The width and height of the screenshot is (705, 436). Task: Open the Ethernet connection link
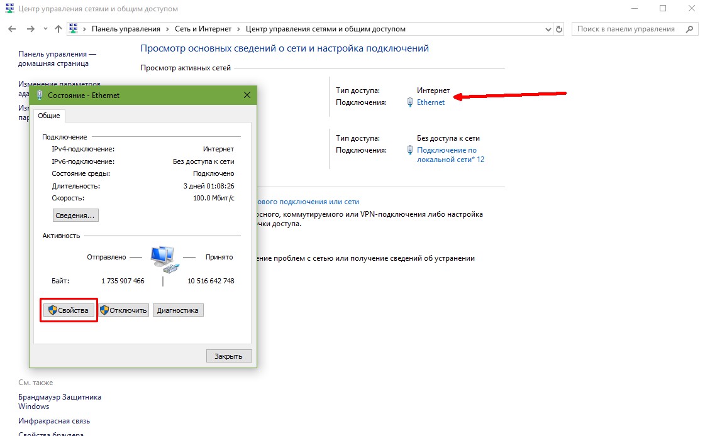(x=430, y=102)
